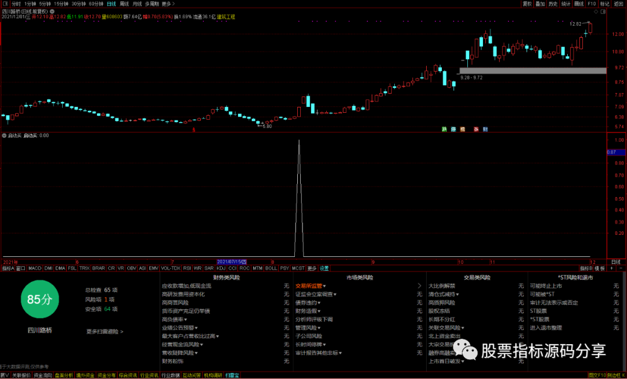627x379 pixels.
Task: Click the 标记 mark button
Action: pos(604,3)
